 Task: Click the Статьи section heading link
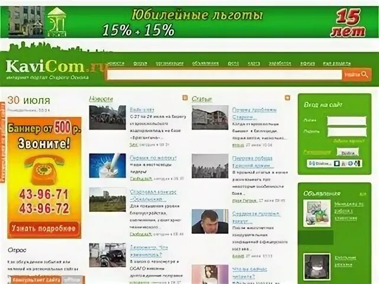(202, 99)
